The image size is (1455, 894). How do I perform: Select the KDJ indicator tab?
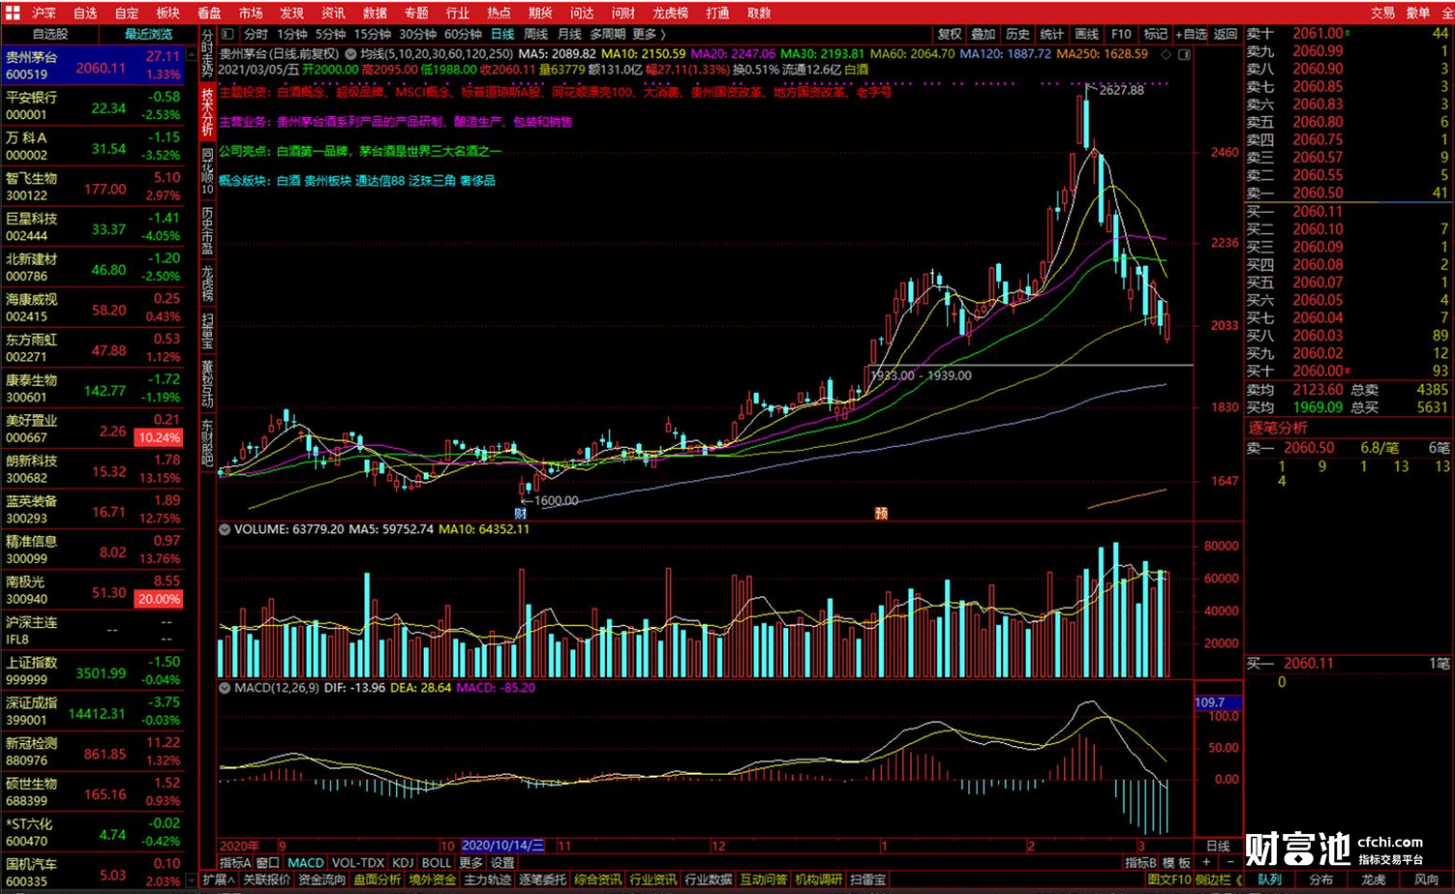pyautogui.click(x=403, y=862)
